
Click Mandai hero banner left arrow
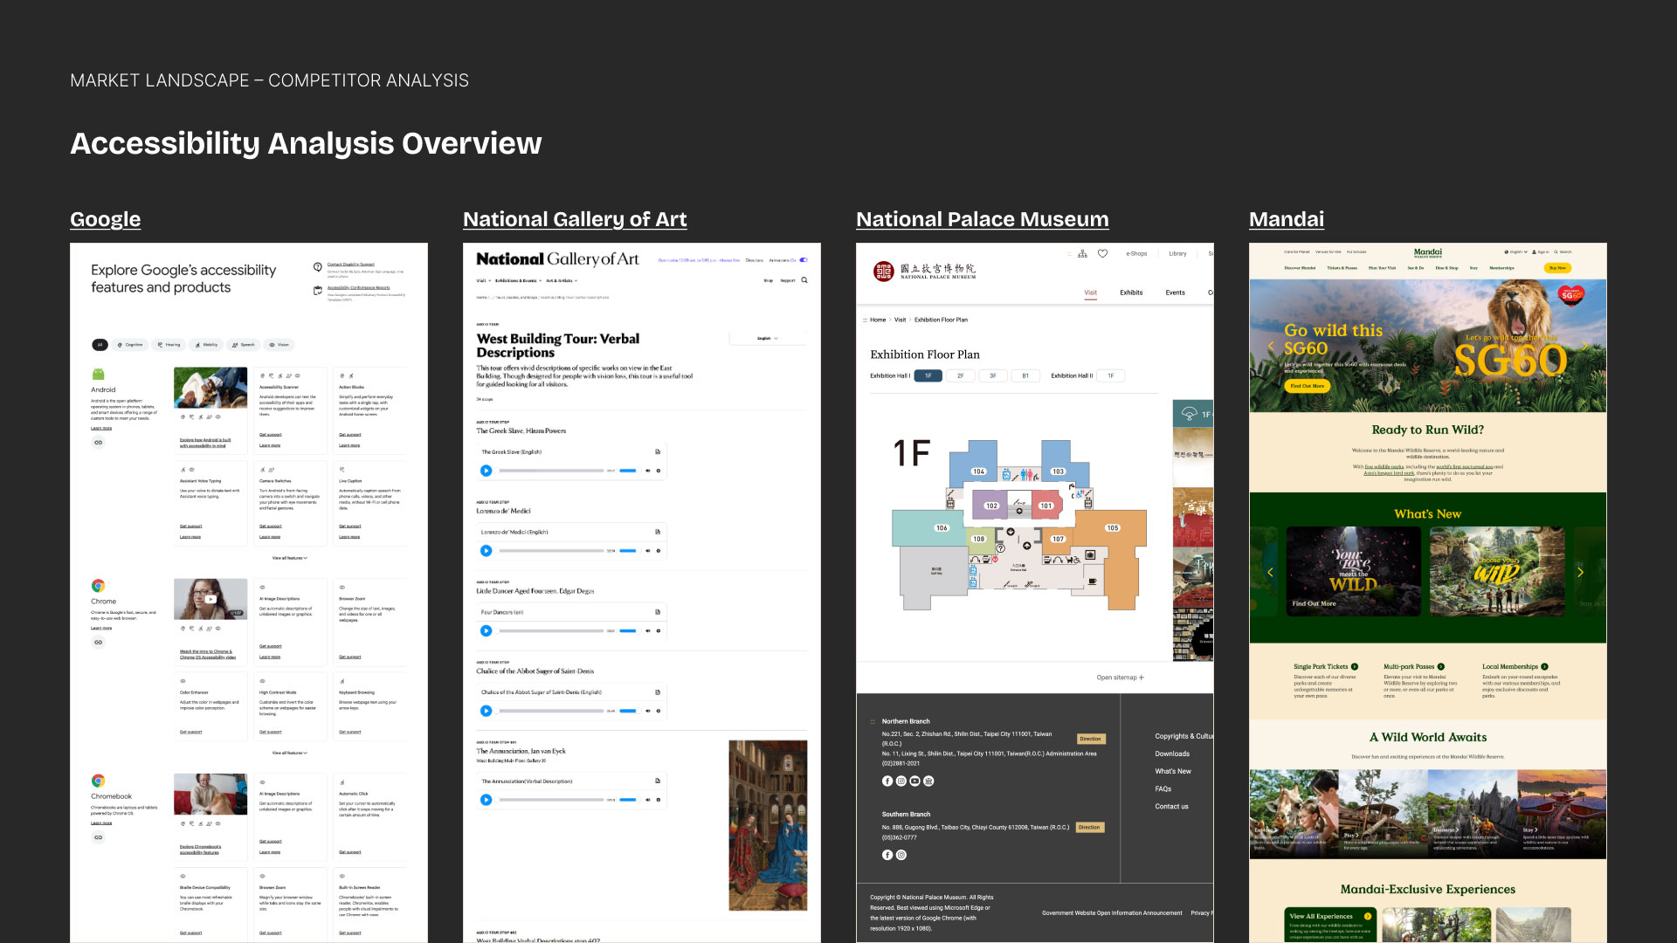(1271, 346)
